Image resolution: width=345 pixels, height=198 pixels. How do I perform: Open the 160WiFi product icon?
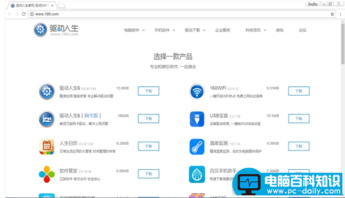[x=197, y=91]
